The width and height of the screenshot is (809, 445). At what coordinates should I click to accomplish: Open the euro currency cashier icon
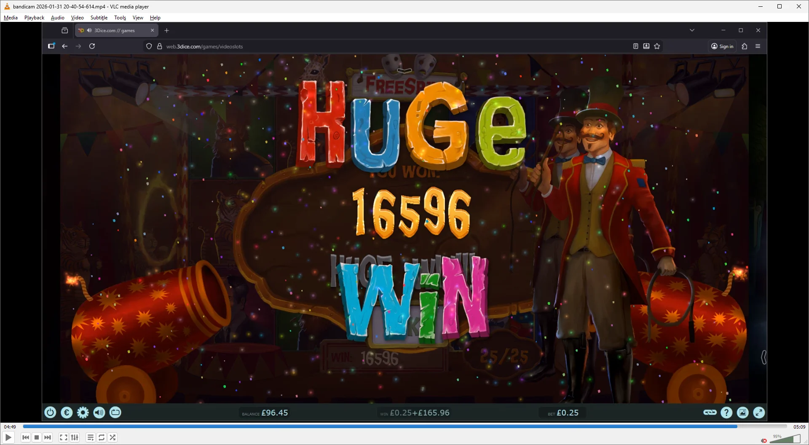click(x=67, y=412)
